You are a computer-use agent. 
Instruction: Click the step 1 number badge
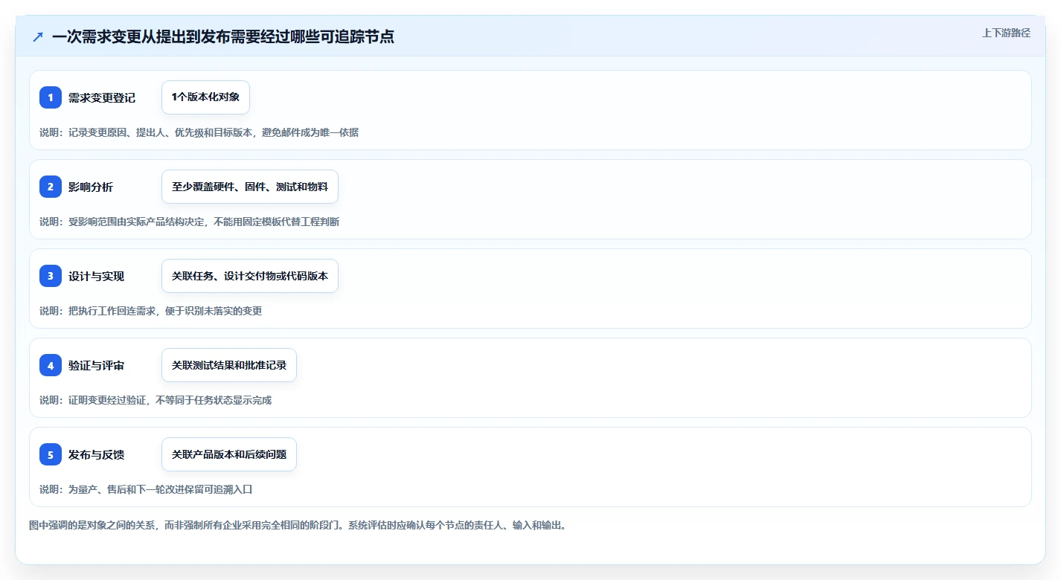click(51, 97)
